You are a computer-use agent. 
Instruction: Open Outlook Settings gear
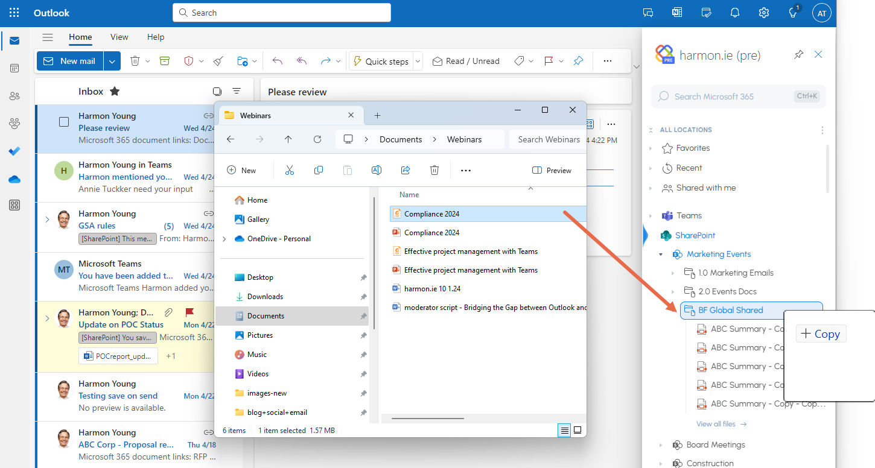764,13
